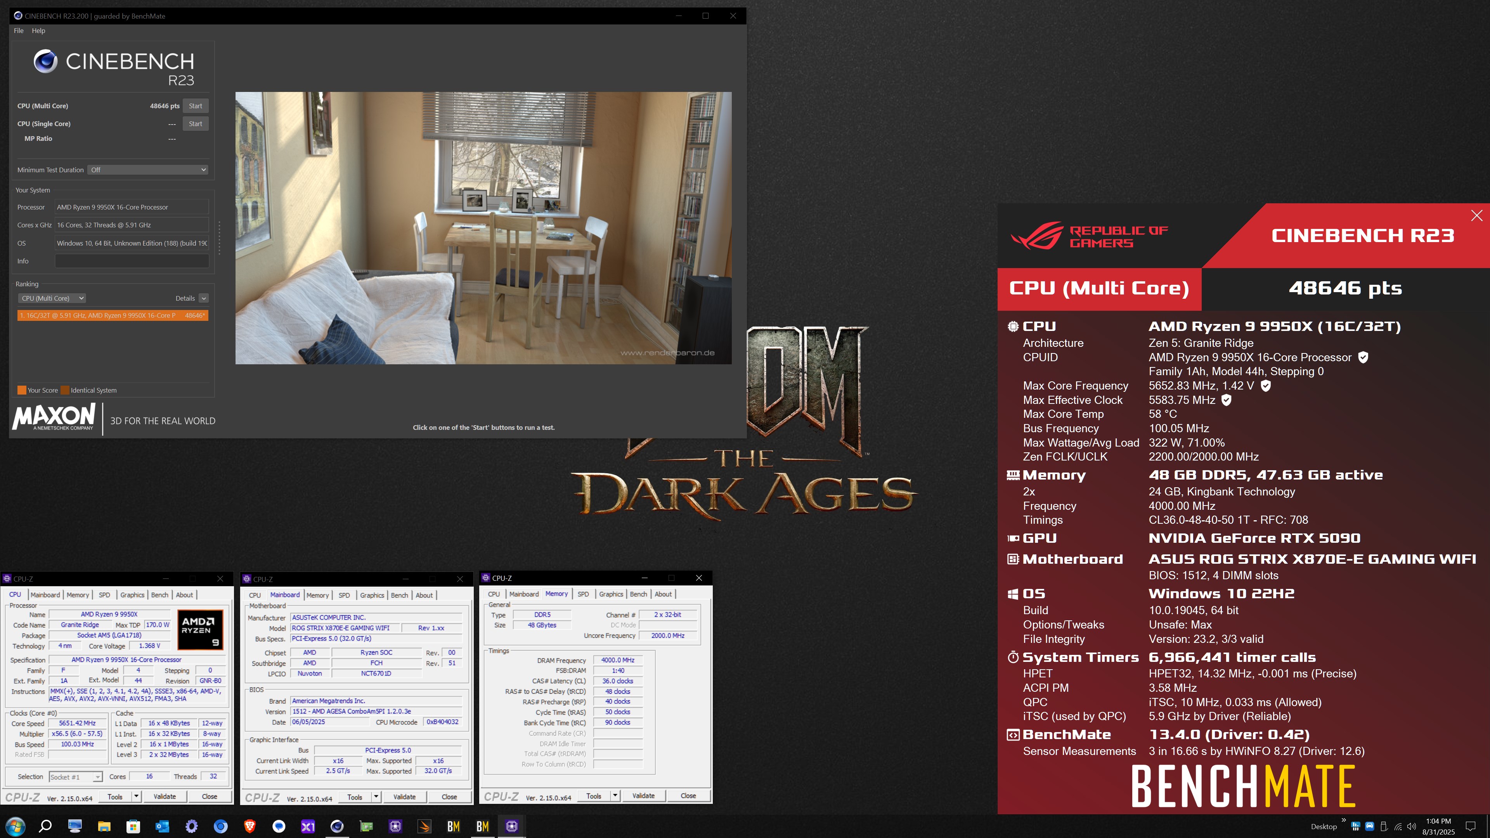Open Brave browser from the taskbar
This screenshot has height=838, width=1490.
pyautogui.click(x=250, y=826)
